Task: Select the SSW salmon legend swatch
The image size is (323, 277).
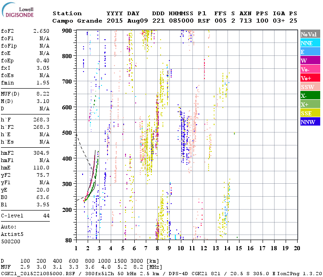Action: pyautogui.click(x=310, y=87)
